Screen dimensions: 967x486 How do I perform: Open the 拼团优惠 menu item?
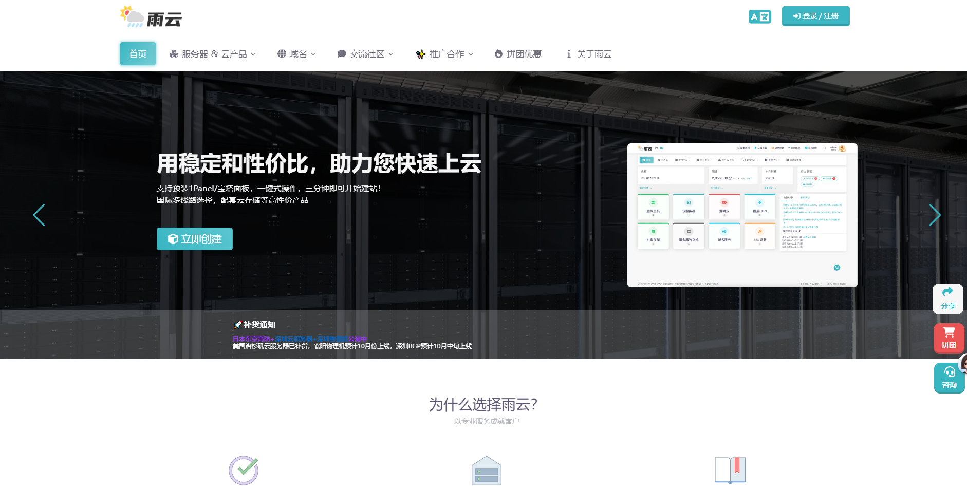(518, 54)
